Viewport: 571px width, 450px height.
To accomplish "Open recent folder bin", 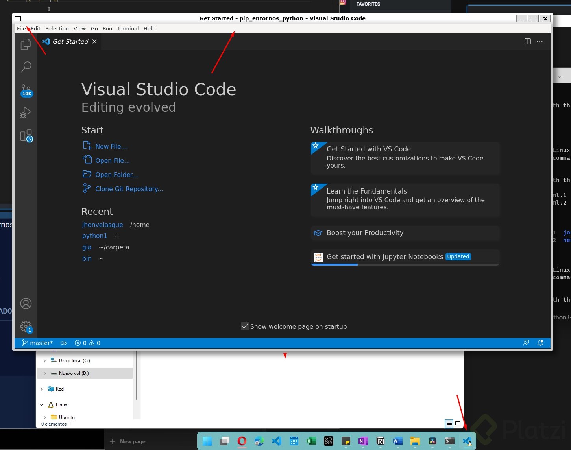I will point(87,258).
